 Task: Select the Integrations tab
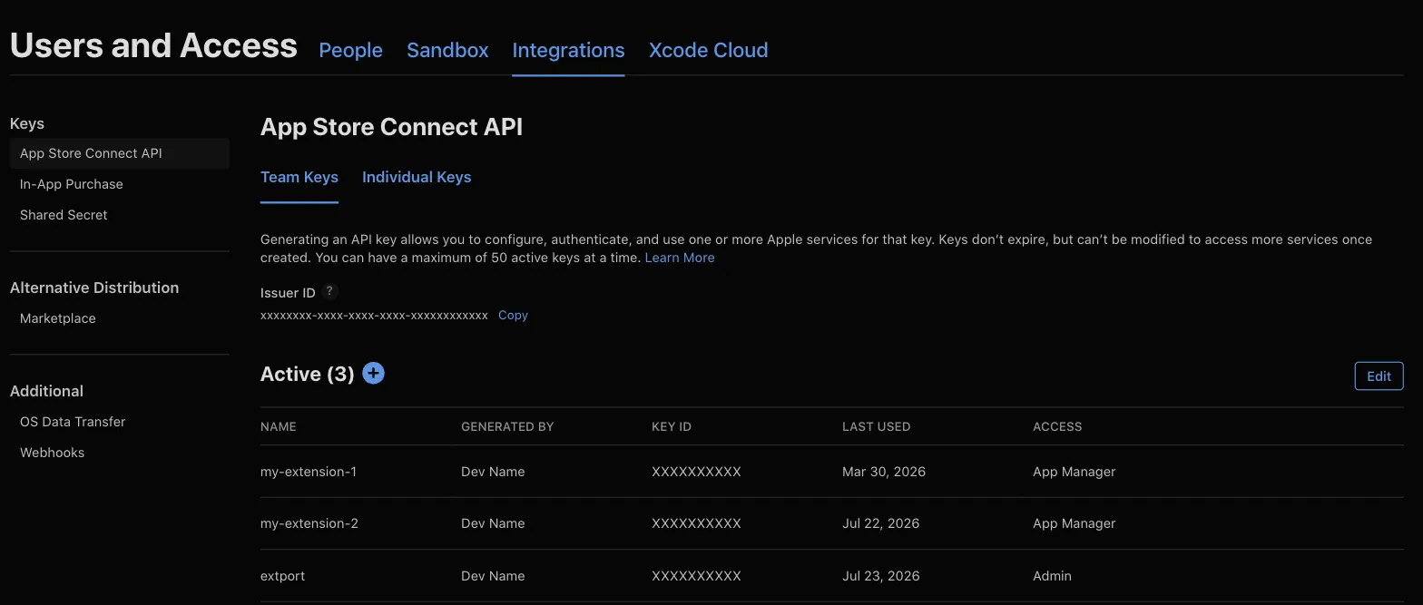[x=568, y=51]
